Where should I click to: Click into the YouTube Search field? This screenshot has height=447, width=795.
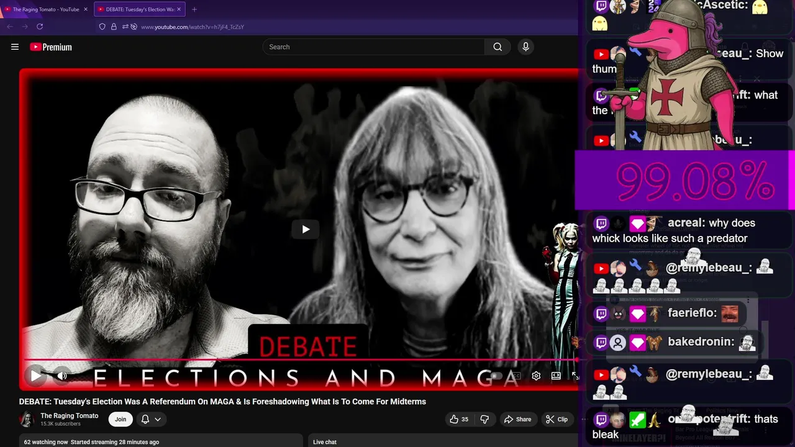374,47
